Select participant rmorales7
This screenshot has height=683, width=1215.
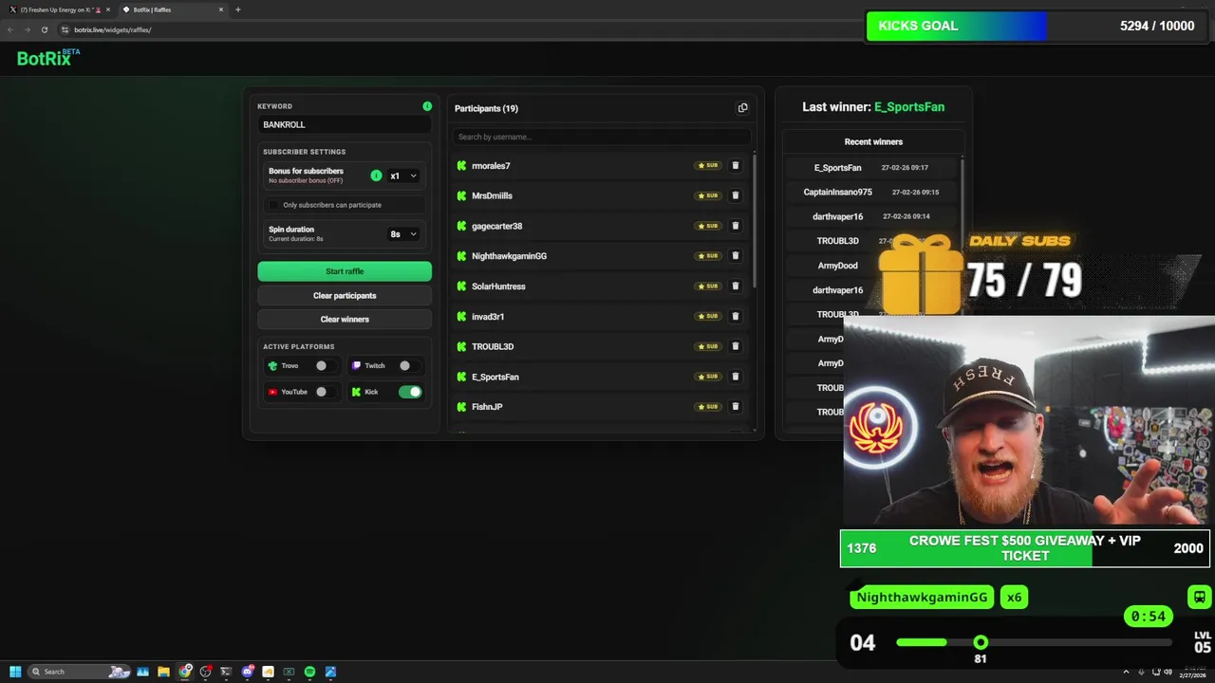(x=491, y=165)
